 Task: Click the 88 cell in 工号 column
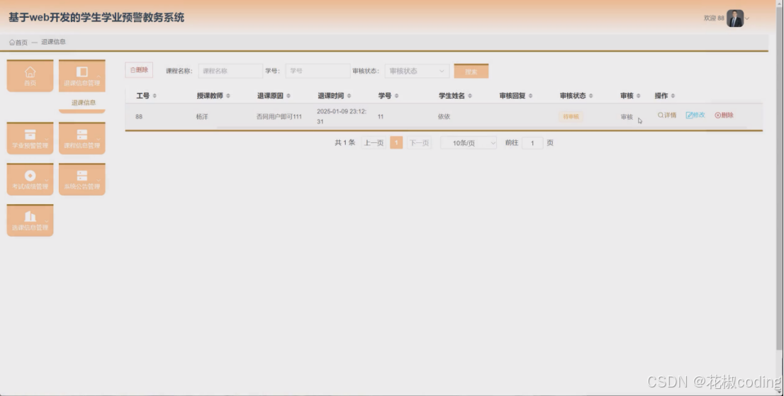(x=139, y=117)
